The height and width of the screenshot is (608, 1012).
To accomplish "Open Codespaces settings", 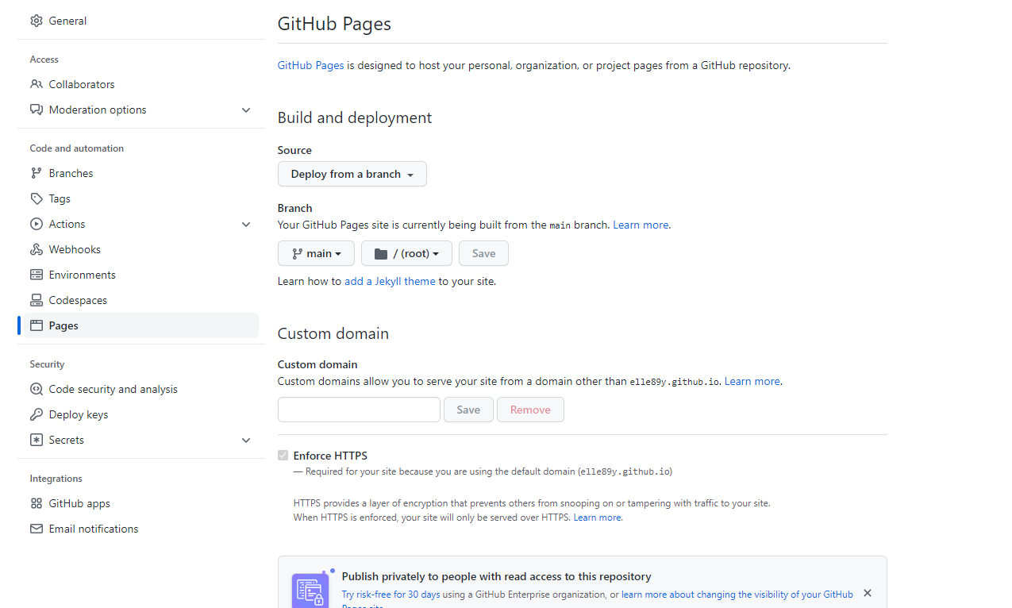I will [x=141, y=300].
